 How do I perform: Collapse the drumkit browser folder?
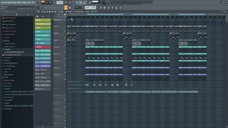click(7, 49)
